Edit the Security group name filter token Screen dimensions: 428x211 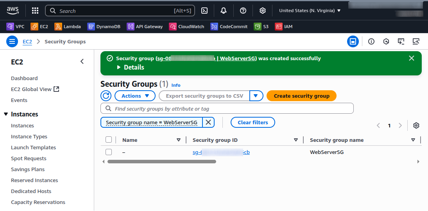point(152,123)
